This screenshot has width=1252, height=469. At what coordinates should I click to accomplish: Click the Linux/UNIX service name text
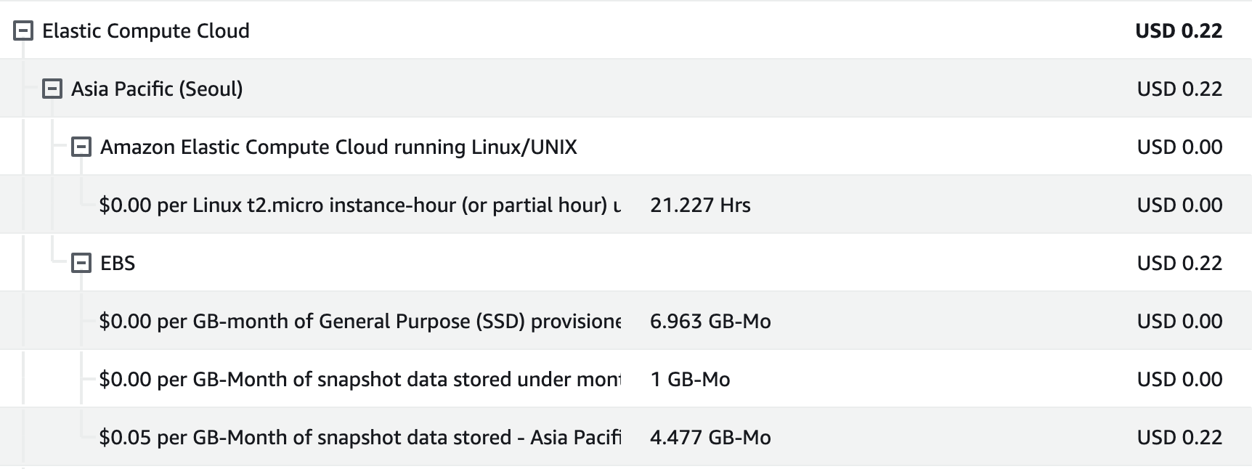338,147
